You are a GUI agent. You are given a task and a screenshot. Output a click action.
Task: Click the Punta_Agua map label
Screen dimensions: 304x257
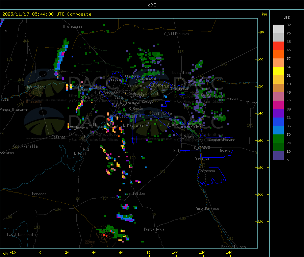[x=154, y=229]
